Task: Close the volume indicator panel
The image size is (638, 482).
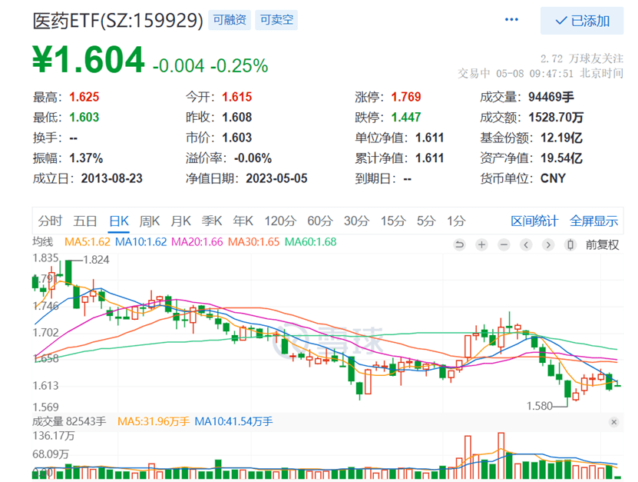Action: tap(613, 422)
